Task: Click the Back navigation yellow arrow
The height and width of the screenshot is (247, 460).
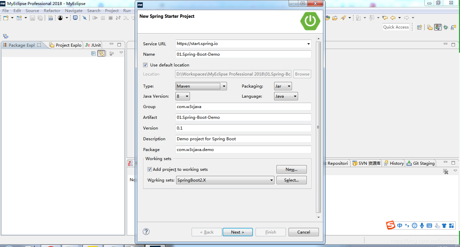Action: pyautogui.click(x=393, y=18)
